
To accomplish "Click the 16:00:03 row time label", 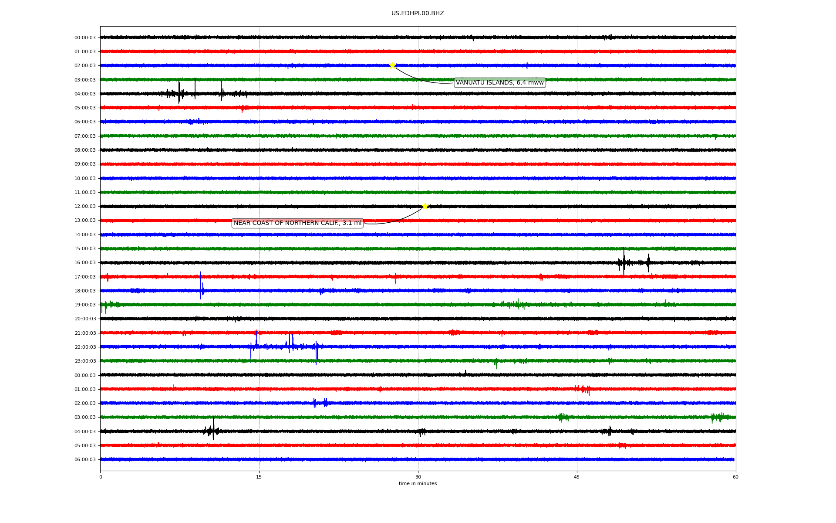I will point(85,263).
